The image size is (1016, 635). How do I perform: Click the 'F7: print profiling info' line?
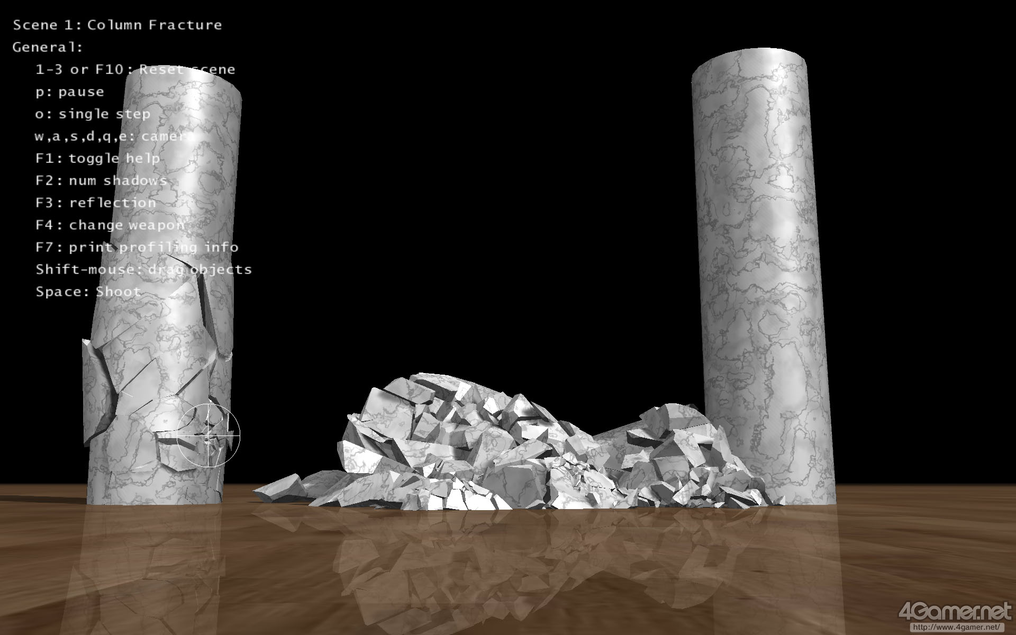coord(137,247)
